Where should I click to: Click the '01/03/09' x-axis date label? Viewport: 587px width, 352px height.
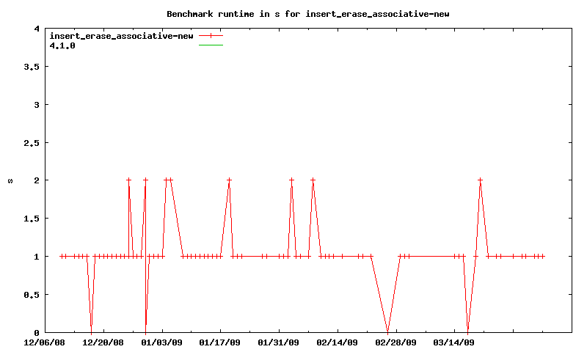(x=161, y=342)
